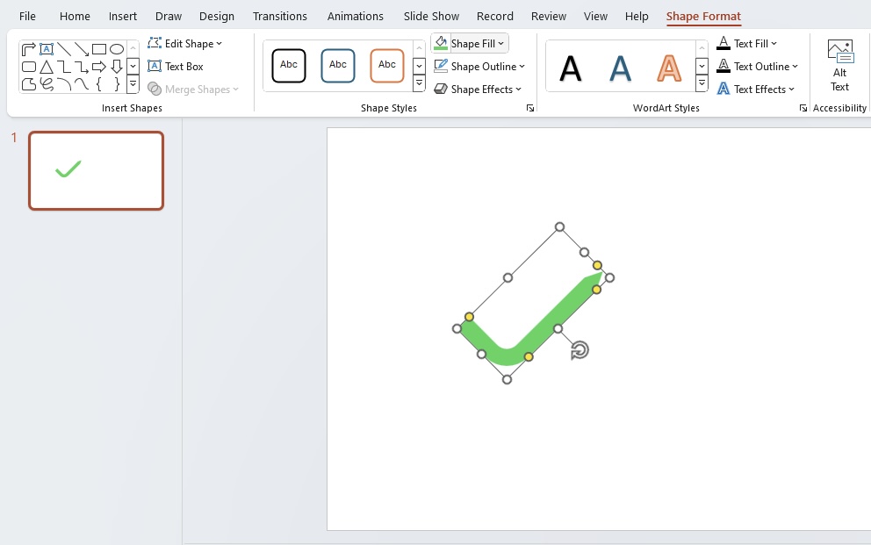871x545 pixels.
Task: Go to the Draw tab
Action: (x=169, y=16)
